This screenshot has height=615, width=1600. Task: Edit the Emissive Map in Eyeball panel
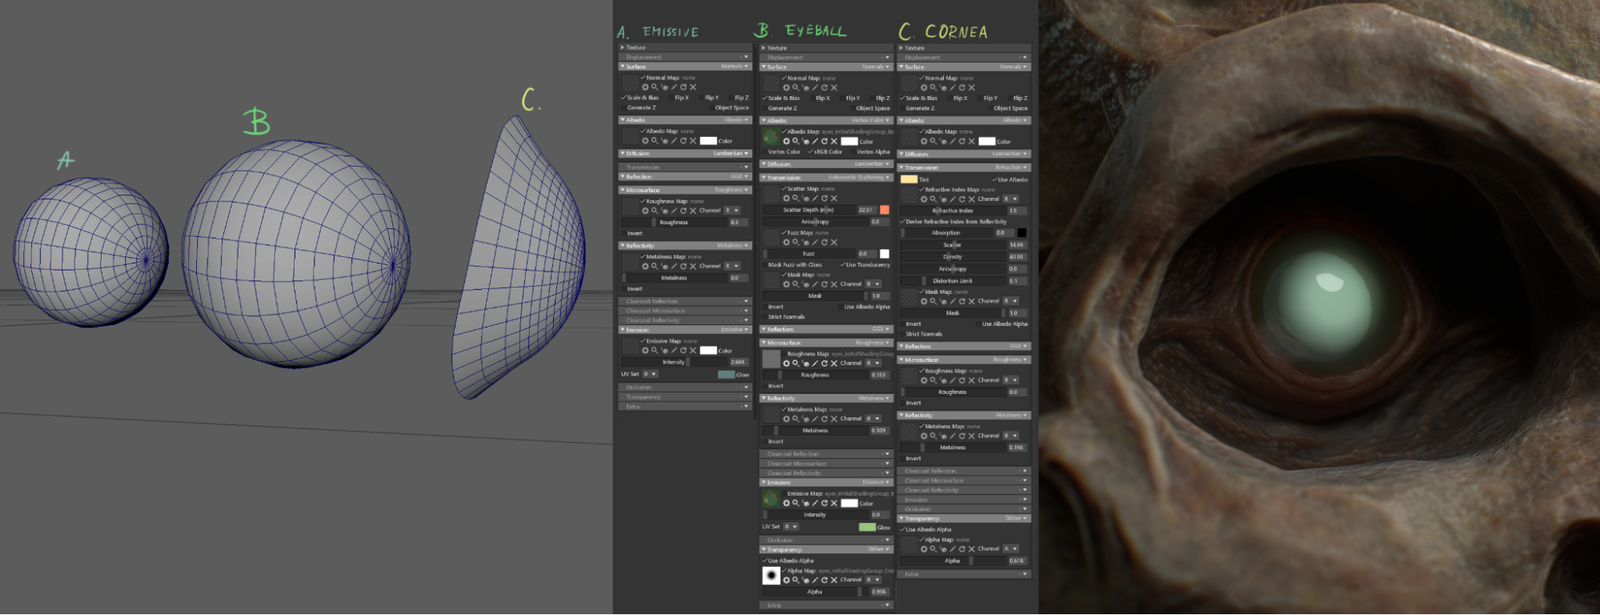(x=815, y=504)
